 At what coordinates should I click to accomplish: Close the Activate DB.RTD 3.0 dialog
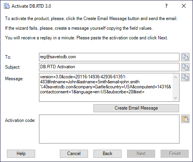tap(184, 6)
